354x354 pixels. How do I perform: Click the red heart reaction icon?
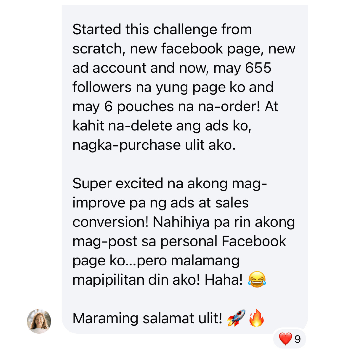coord(285,339)
